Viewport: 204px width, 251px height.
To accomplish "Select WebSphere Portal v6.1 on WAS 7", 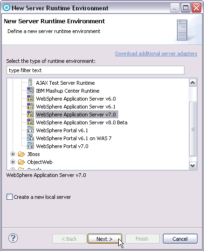I will coord(74,138).
